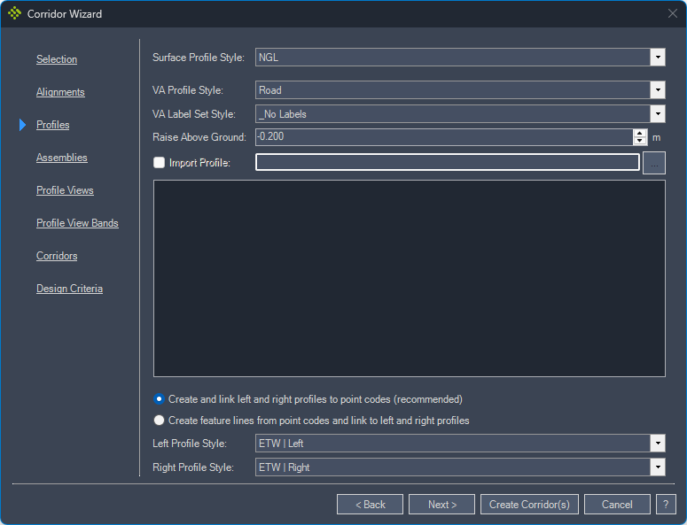Go to the Selection step

point(57,59)
